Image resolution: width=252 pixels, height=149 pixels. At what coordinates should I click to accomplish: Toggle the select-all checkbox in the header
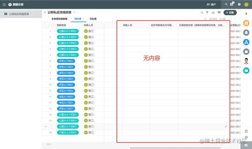click(x=50, y=25)
